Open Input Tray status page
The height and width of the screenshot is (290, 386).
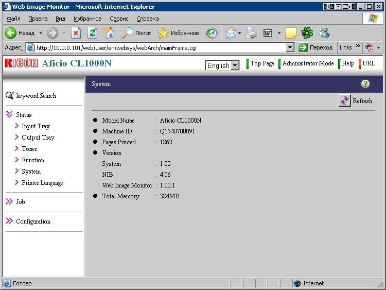pyautogui.click(x=36, y=126)
